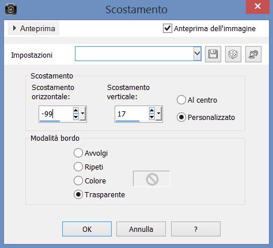
Task: Open vertical offset slider dropdown arrow
Action: pyautogui.click(x=158, y=114)
